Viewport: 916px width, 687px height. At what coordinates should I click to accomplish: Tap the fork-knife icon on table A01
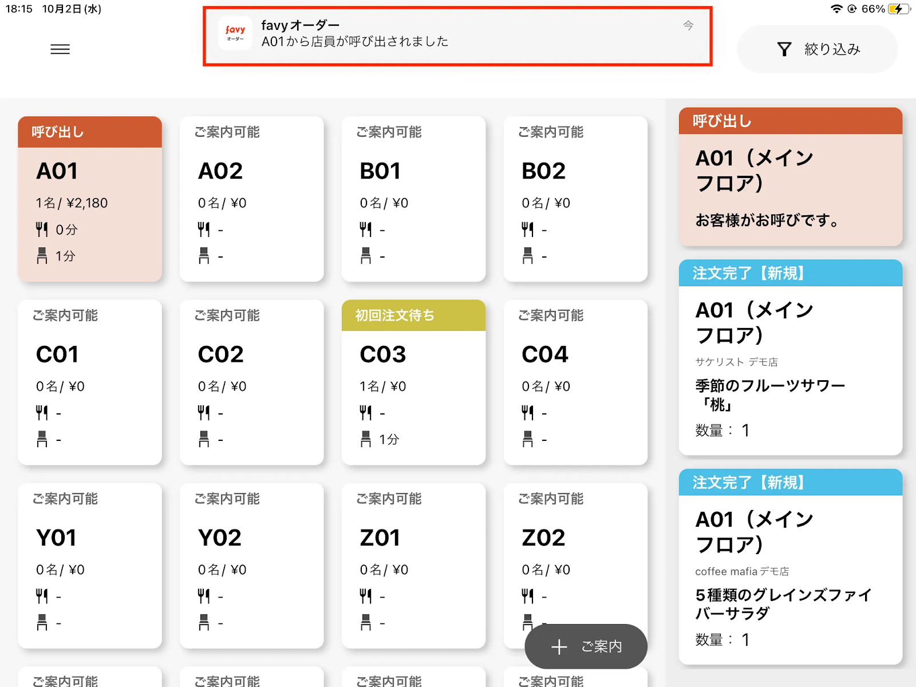pos(42,230)
